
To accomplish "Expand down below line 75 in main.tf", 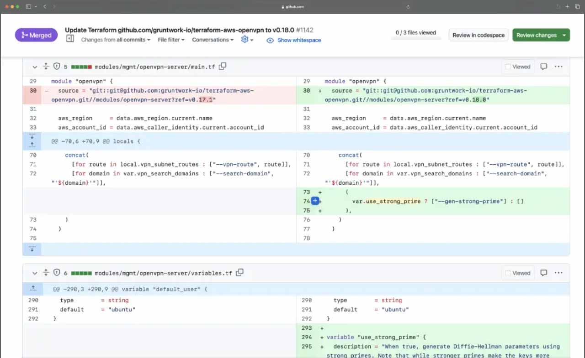I will tap(32, 249).
